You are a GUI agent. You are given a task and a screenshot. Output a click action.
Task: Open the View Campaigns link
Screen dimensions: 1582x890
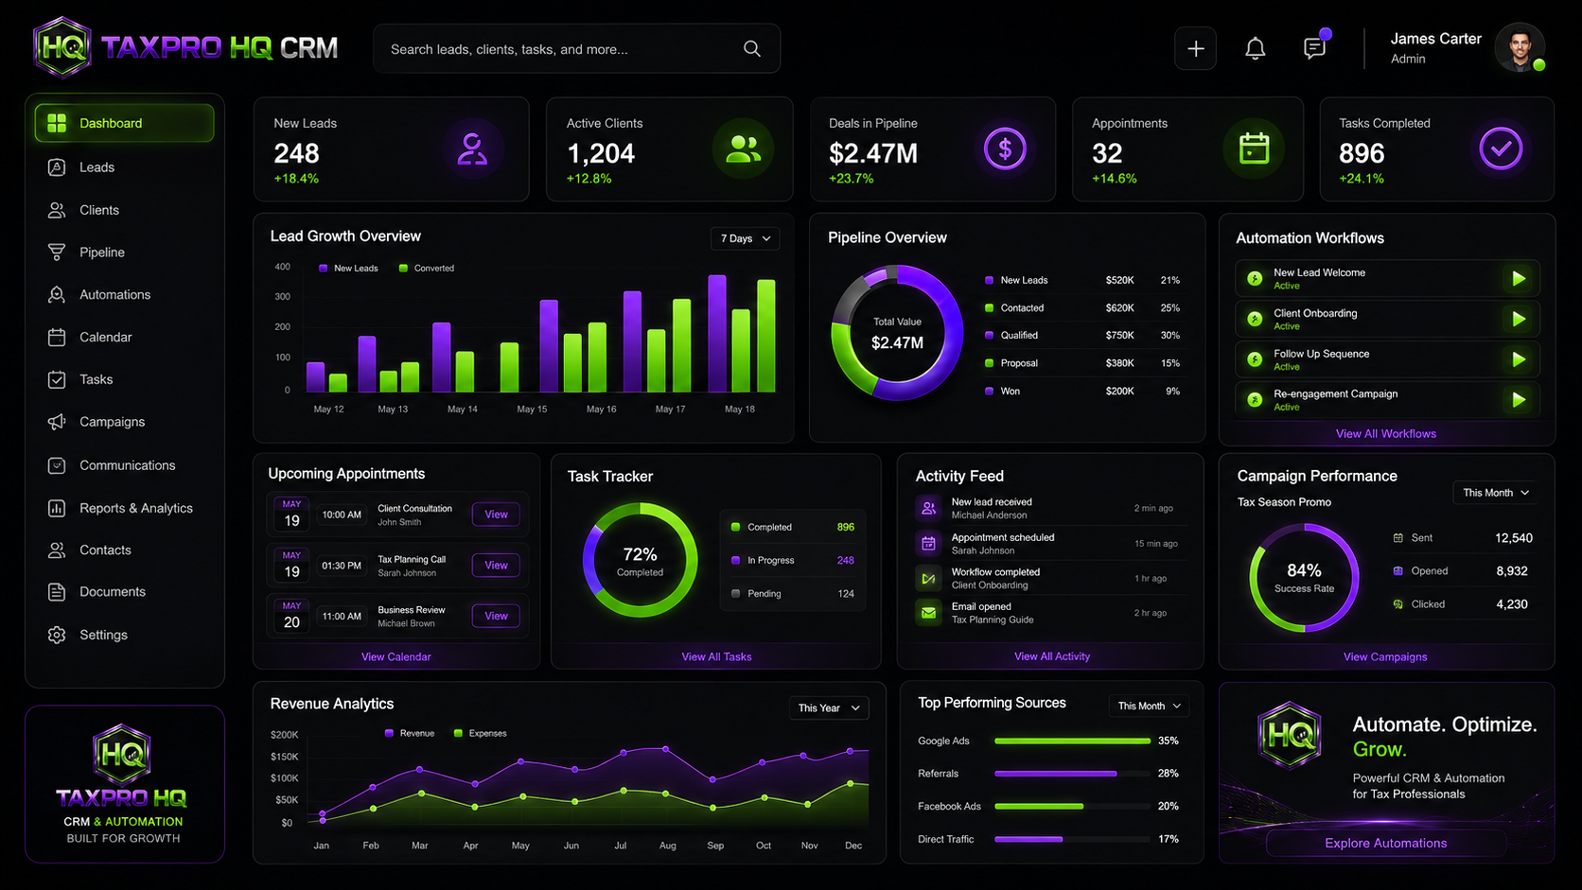(x=1385, y=657)
